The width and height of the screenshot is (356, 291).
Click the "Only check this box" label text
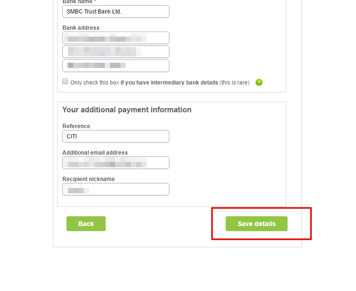pyautogui.click(x=94, y=83)
